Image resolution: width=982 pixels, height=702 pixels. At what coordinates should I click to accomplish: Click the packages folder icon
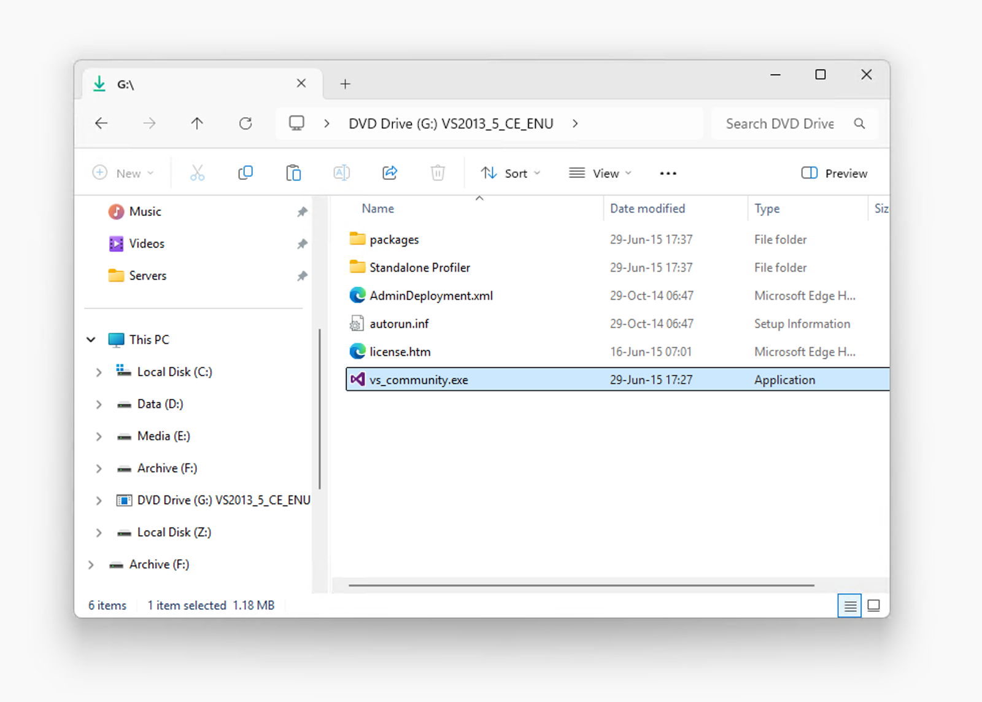[x=357, y=238]
